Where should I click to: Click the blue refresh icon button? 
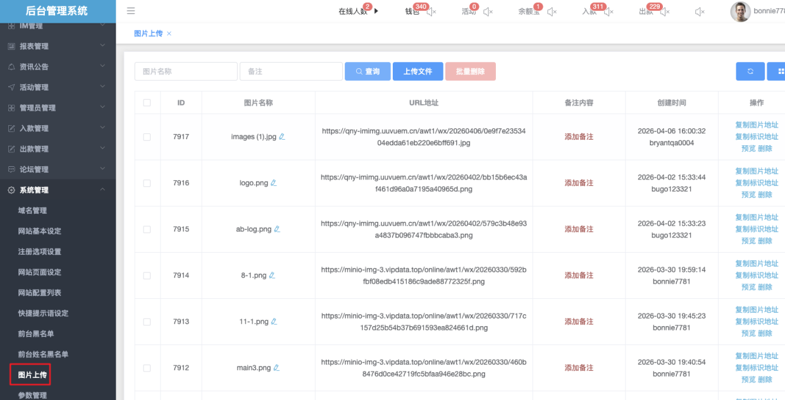750,71
